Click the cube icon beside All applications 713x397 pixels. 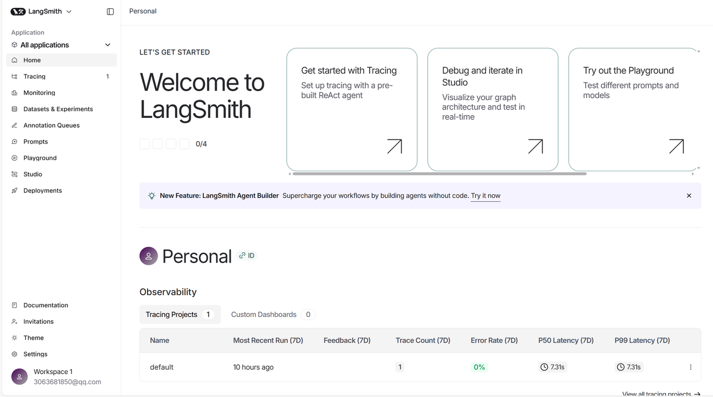(x=14, y=45)
